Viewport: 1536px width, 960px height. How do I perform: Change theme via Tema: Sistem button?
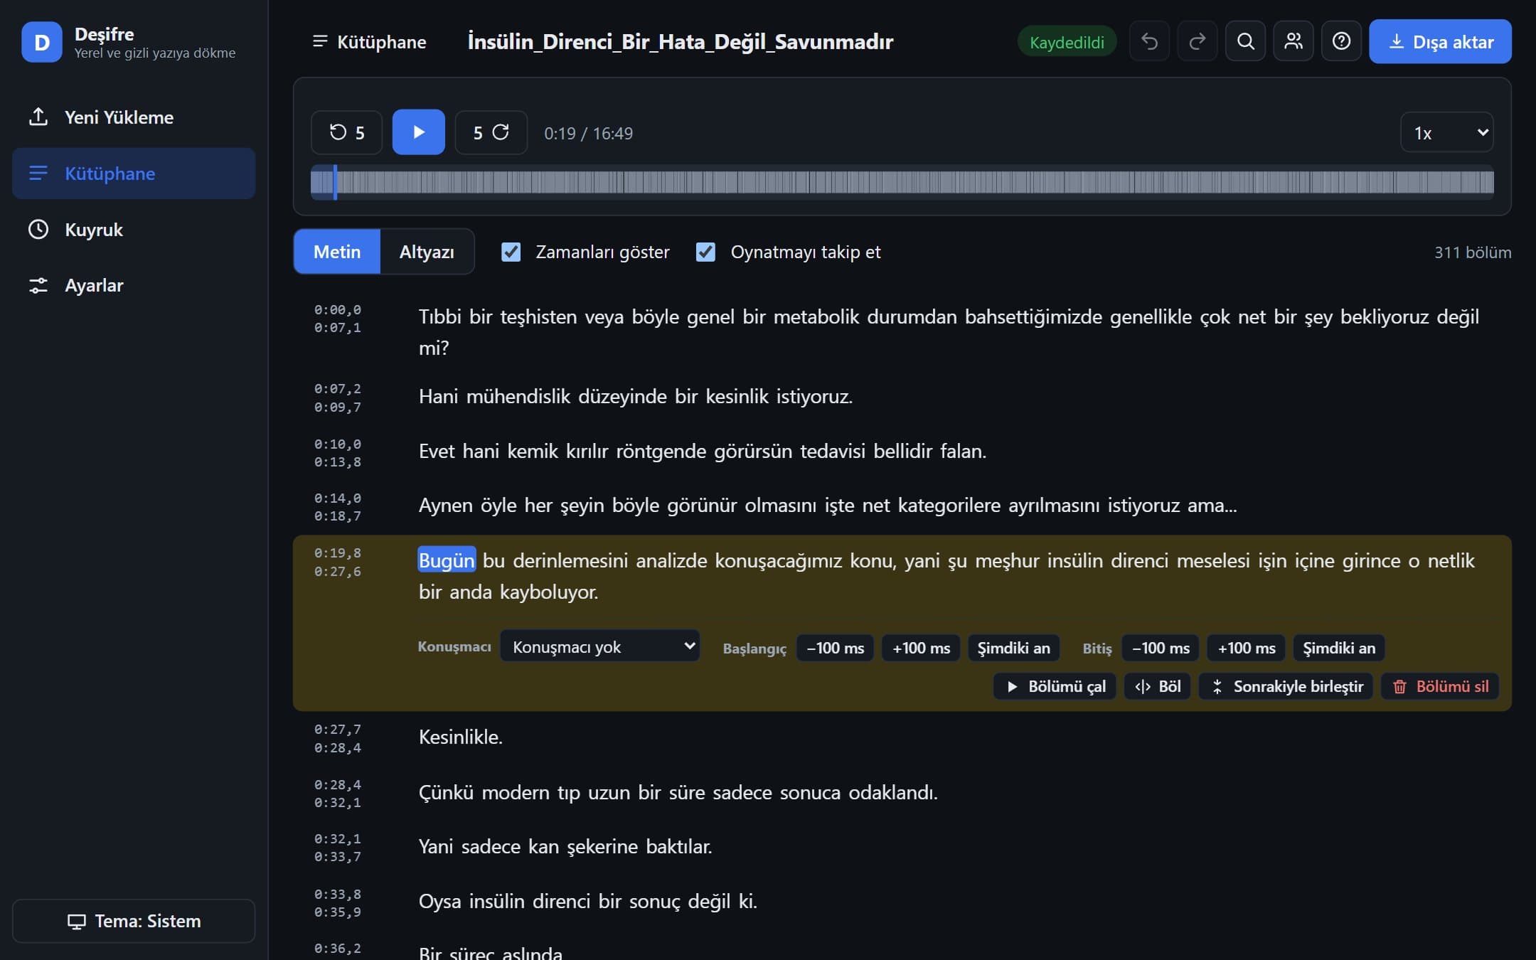pyautogui.click(x=134, y=921)
